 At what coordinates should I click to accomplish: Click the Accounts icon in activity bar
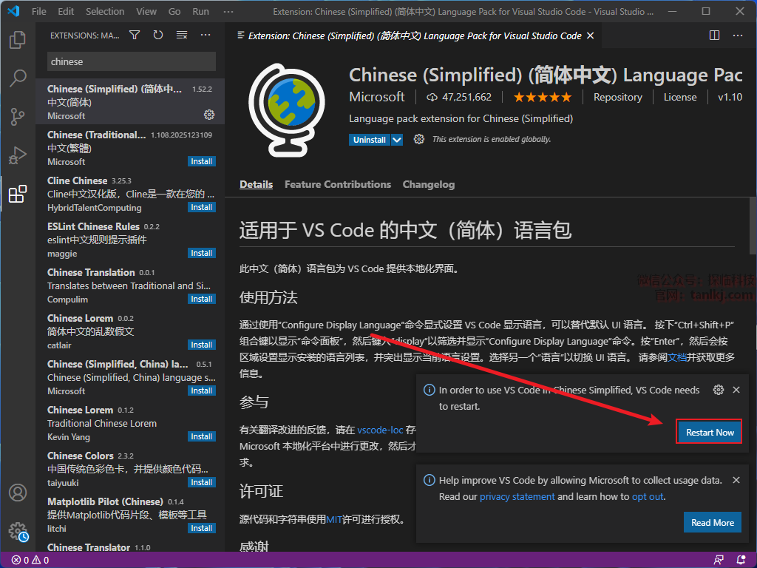pos(18,493)
